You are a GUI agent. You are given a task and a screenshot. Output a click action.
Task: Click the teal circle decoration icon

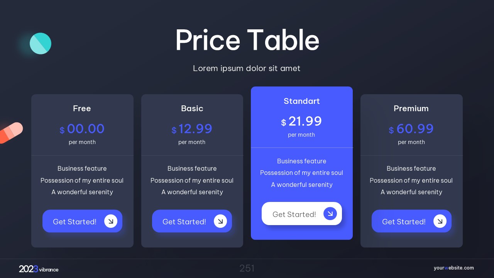pos(41,43)
